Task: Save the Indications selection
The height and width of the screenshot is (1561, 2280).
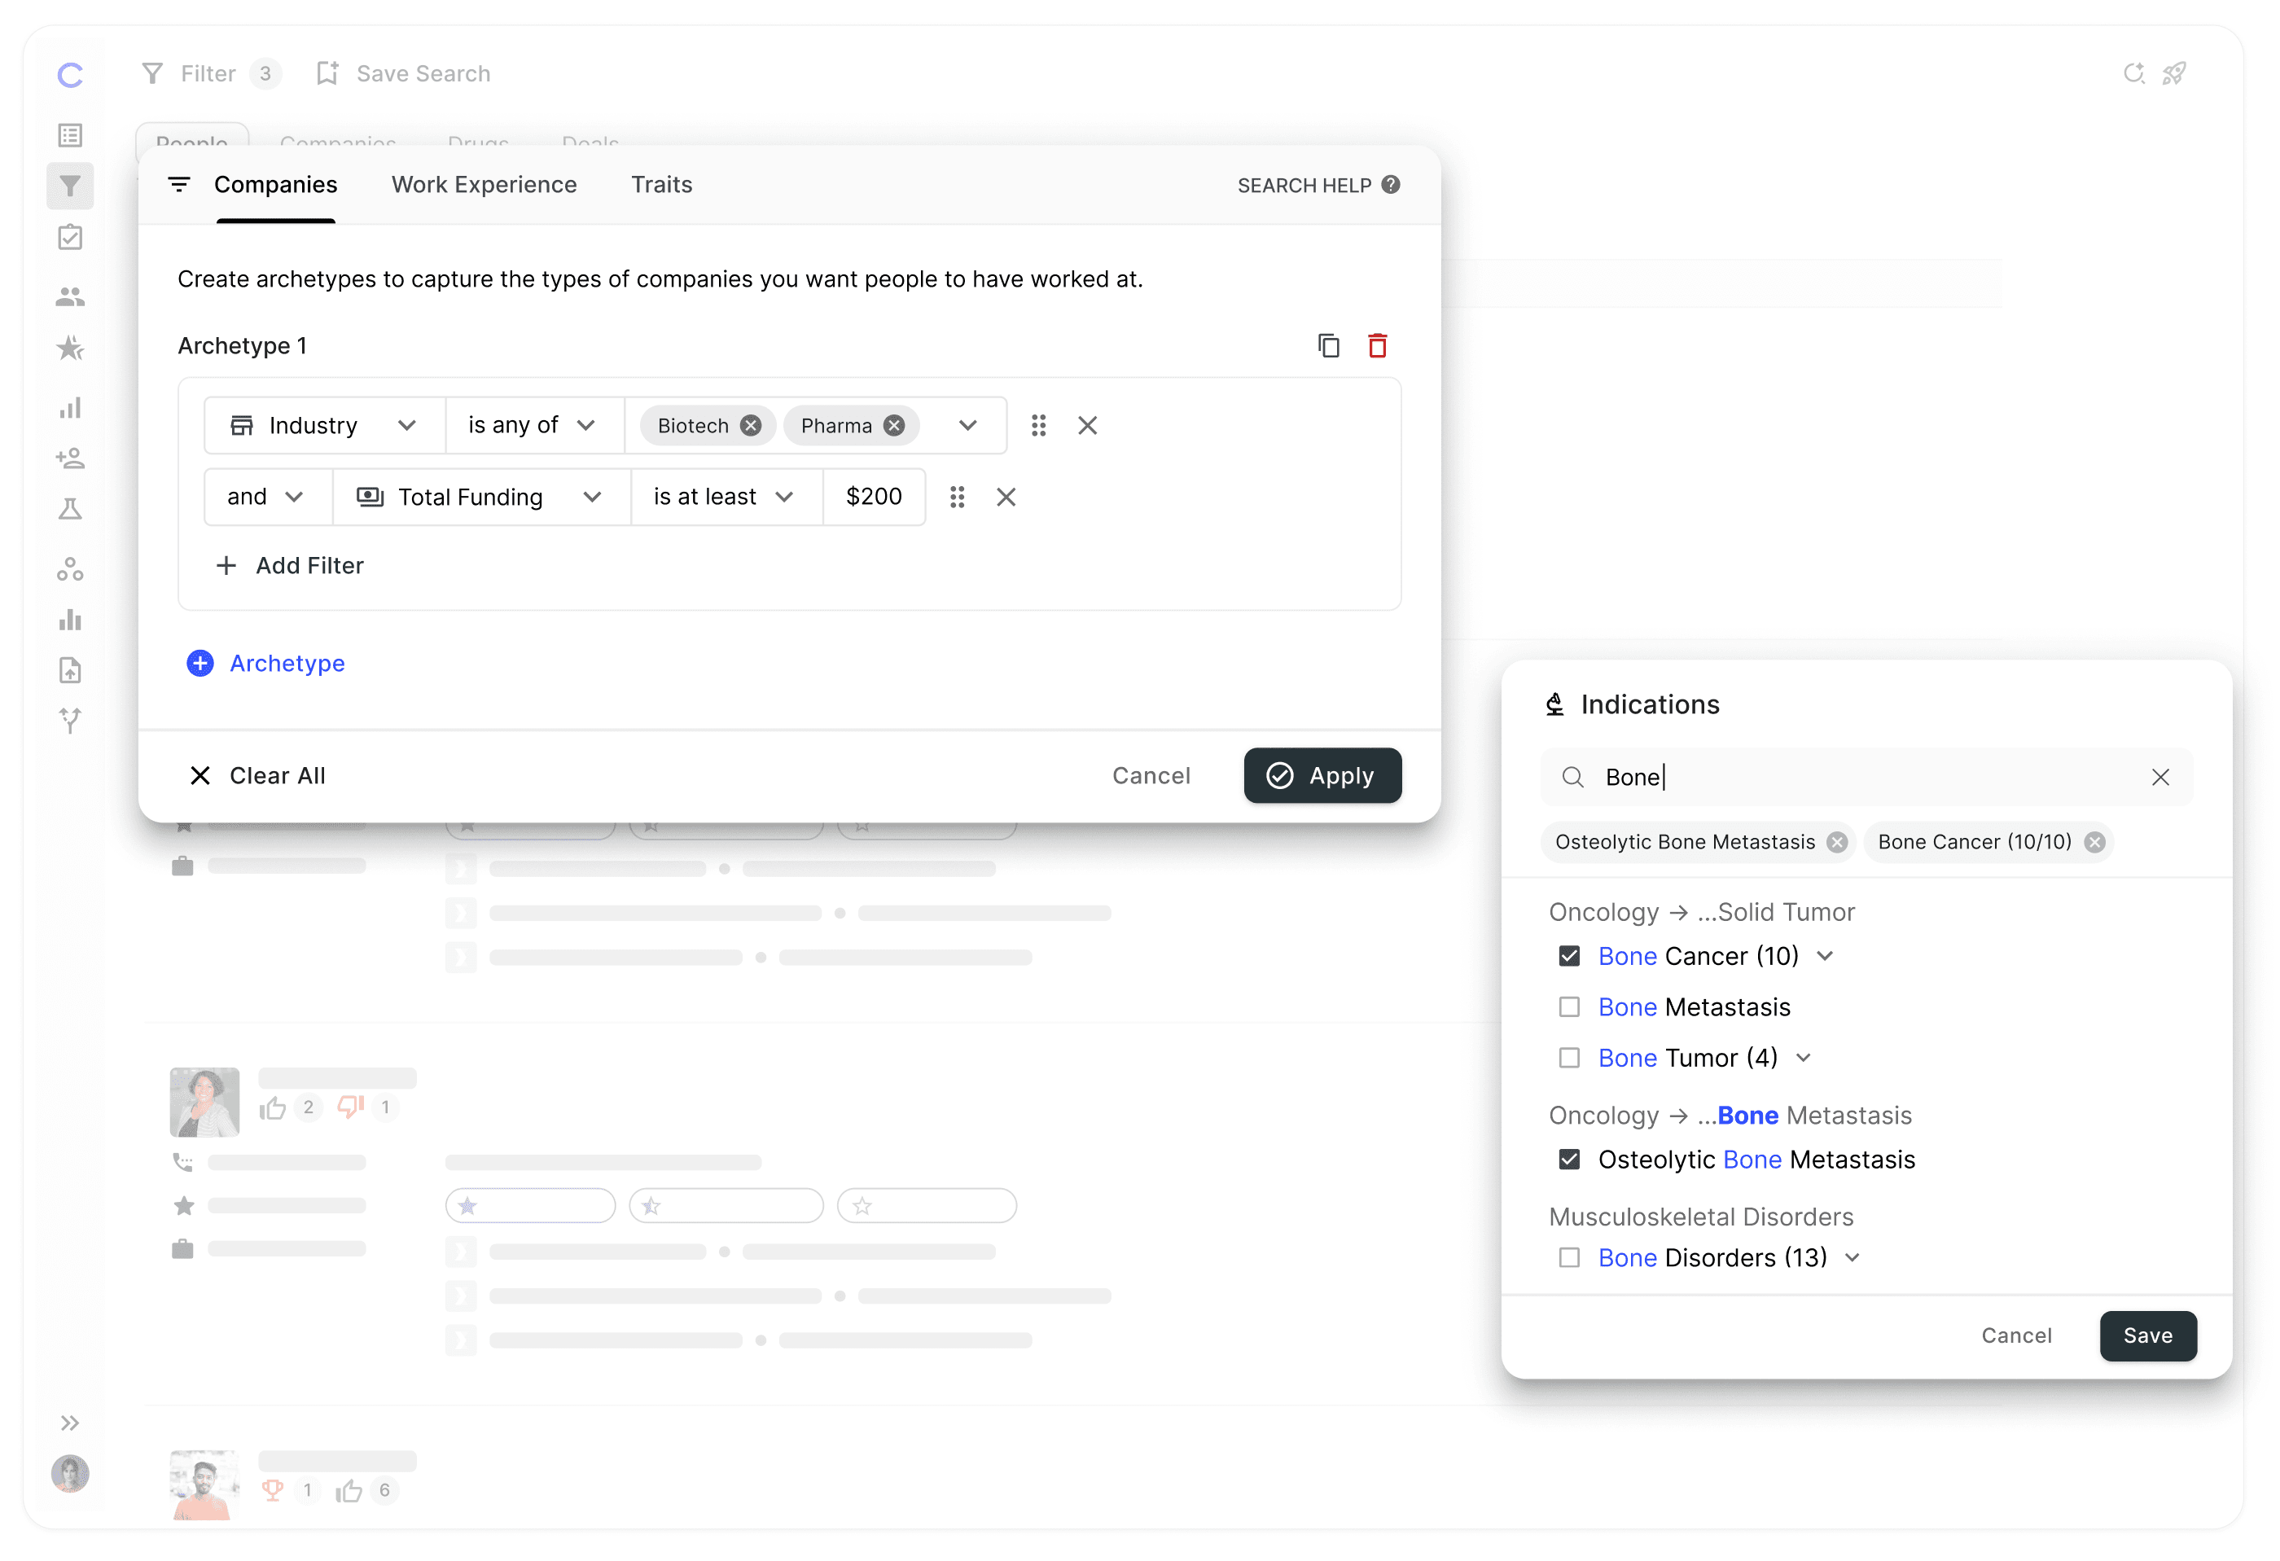Action: (x=2146, y=1335)
